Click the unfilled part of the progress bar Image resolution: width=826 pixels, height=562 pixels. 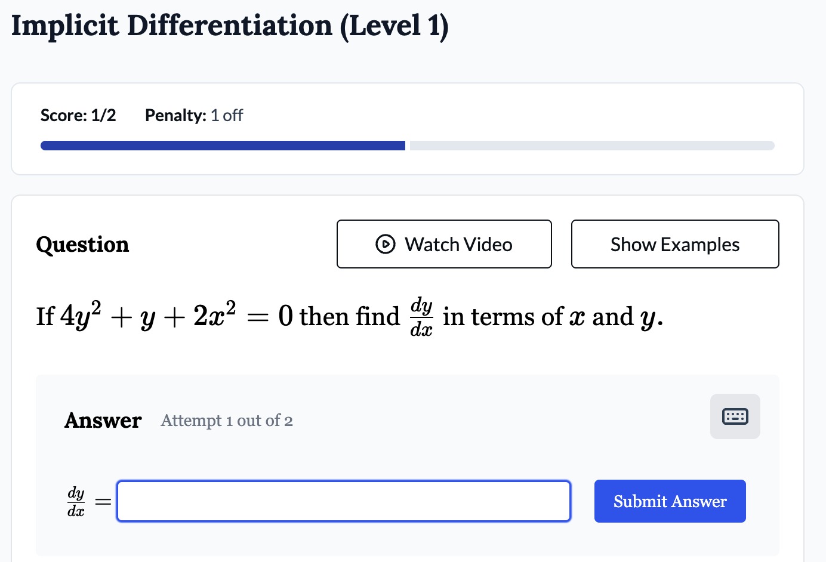592,146
